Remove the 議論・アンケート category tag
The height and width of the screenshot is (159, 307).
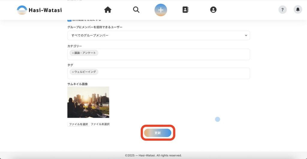pos(73,53)
